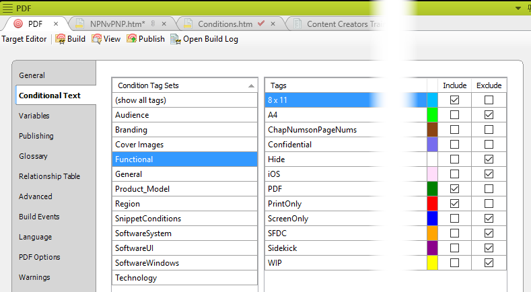Uncheck Exclude for A4 tag
The width and height of the screenshot is (531, 292).
pos(489,115)
